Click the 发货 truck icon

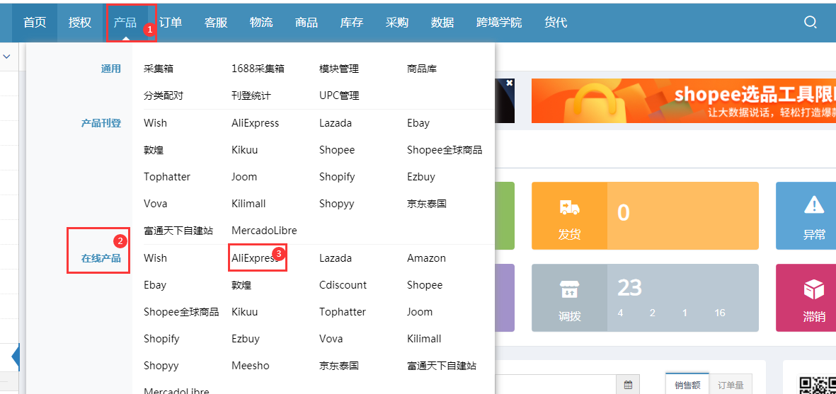click(x=569, y=207)
